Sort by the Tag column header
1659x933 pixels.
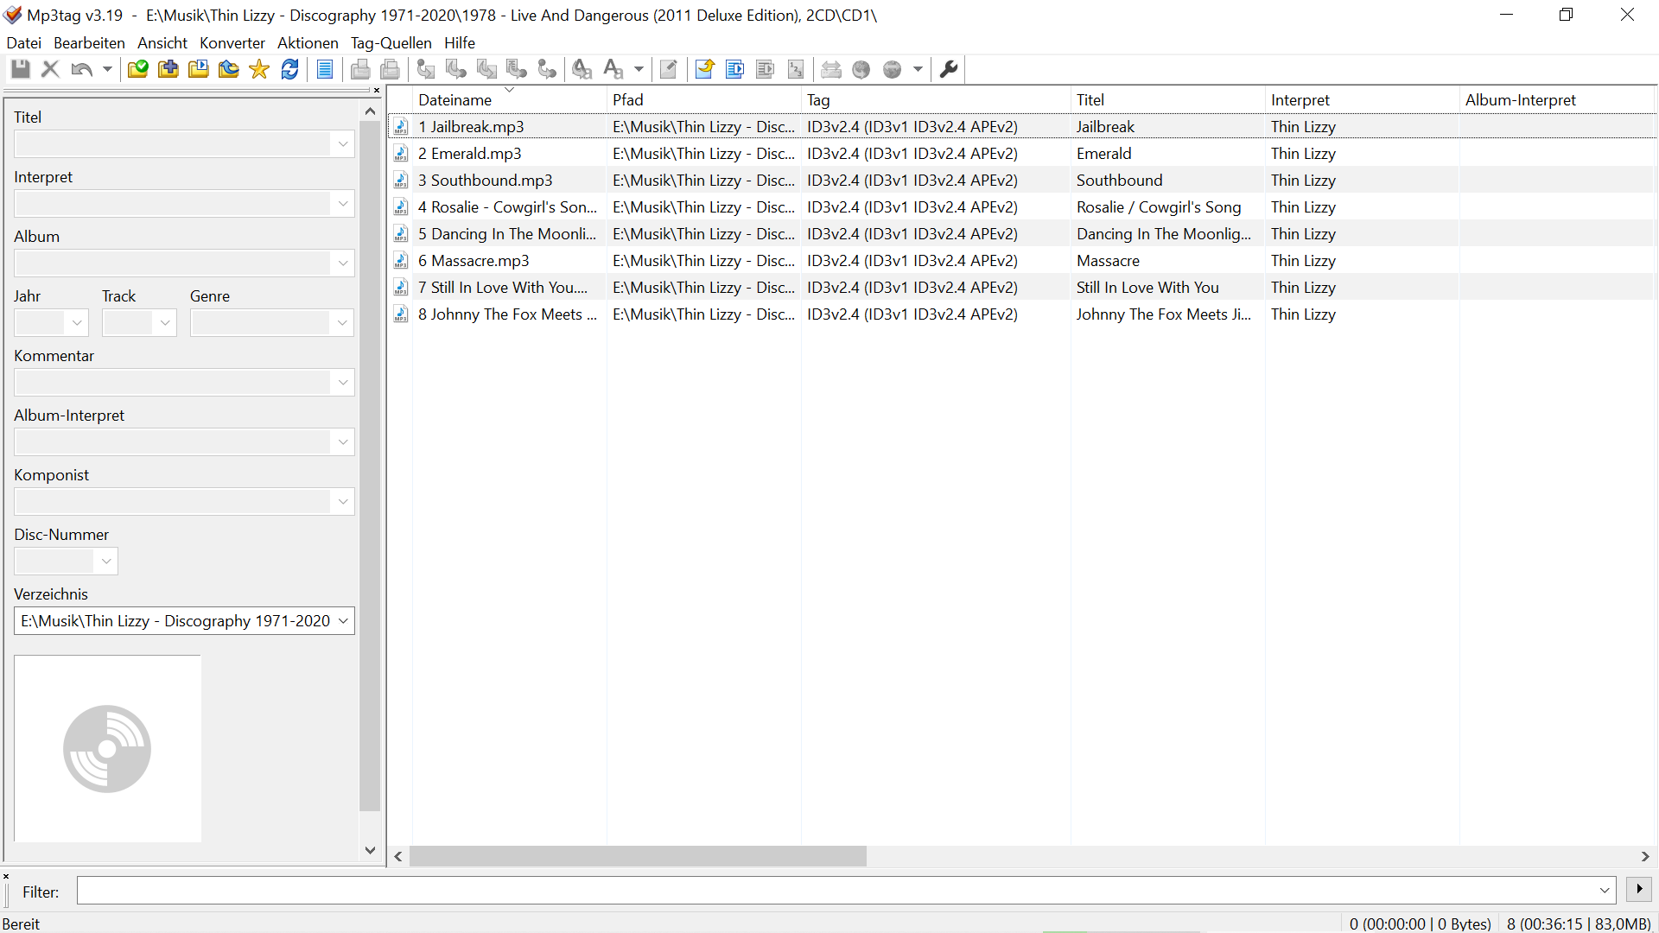(x=936, y=100)
